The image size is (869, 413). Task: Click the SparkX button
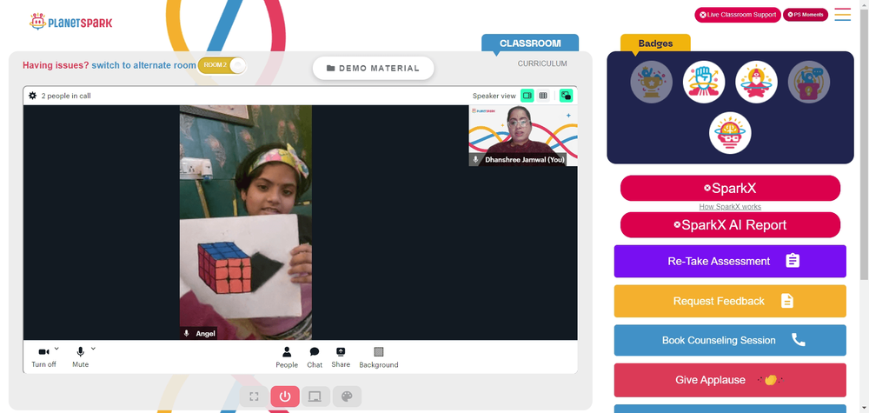tap(730, 189)
